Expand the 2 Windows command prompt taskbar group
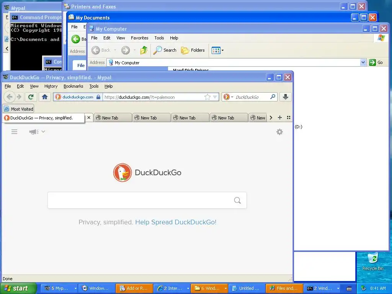 coord(322,288)
